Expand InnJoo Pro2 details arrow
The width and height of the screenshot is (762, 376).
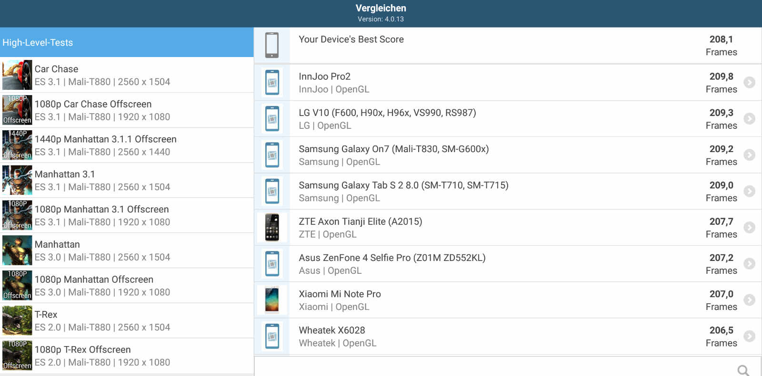point(750,82)
